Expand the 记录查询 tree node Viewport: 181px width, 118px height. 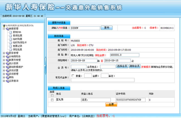coord(4,81)
